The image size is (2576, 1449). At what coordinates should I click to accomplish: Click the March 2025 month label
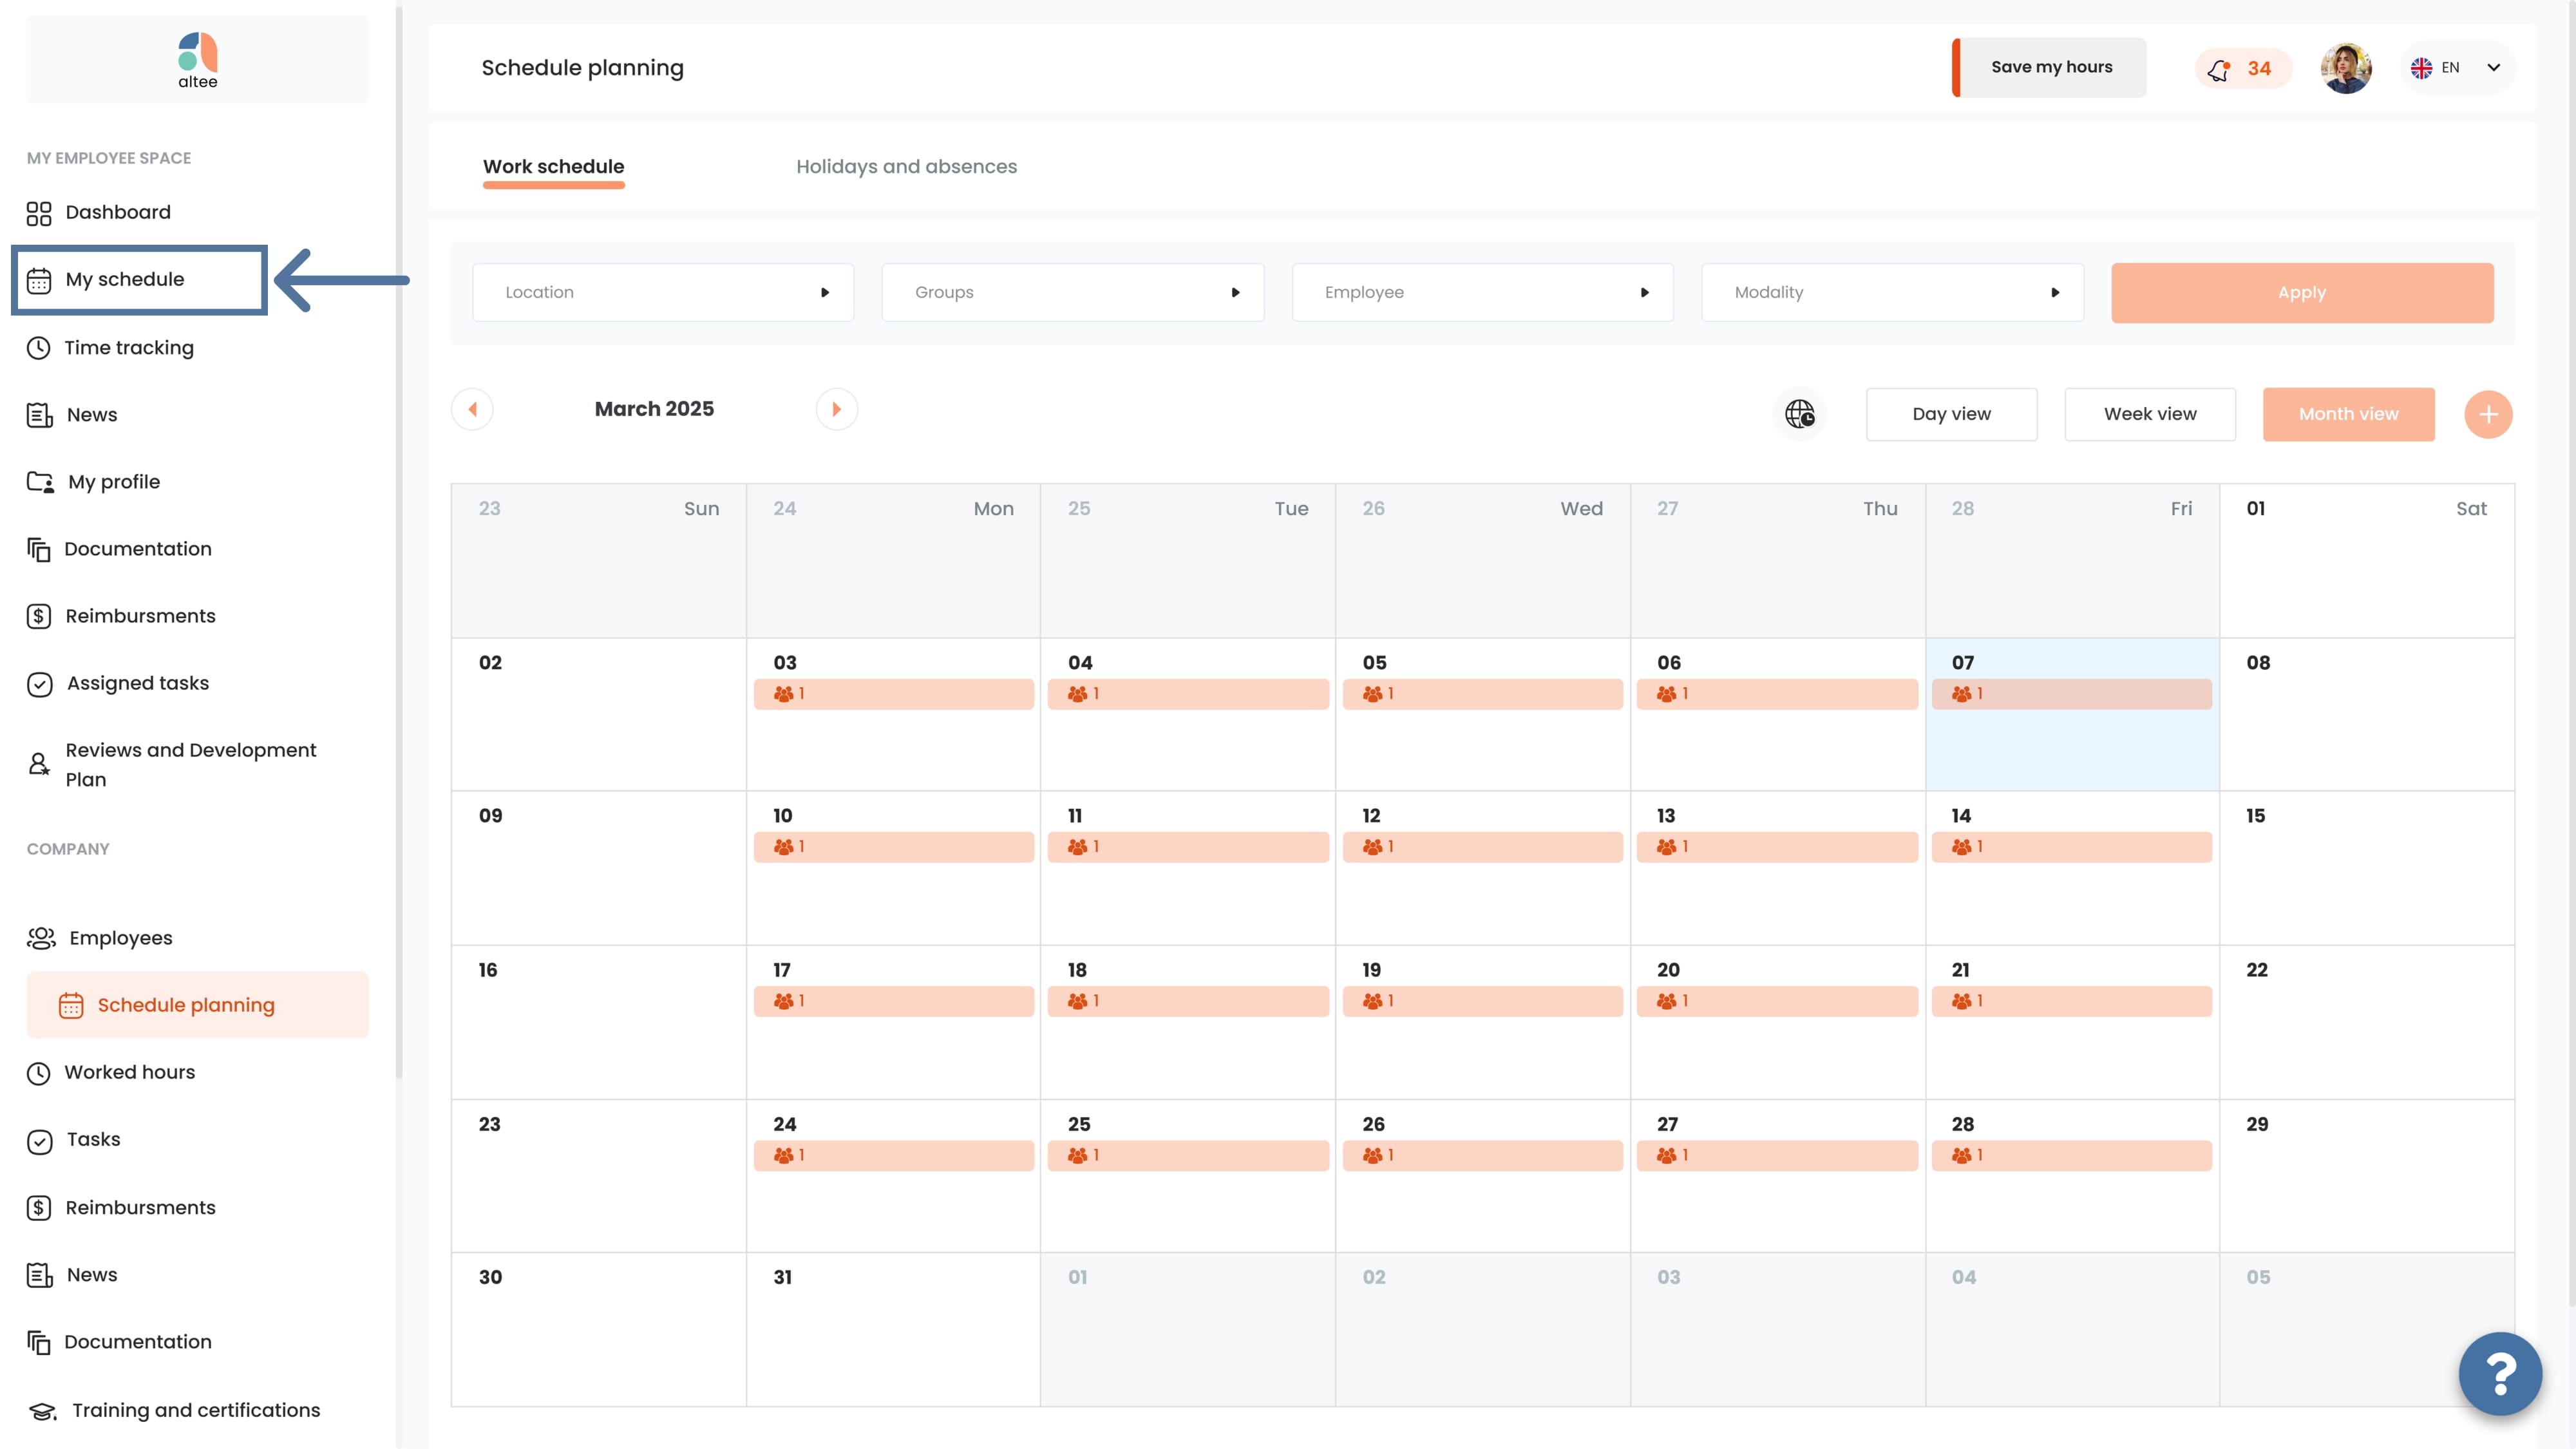654,409
